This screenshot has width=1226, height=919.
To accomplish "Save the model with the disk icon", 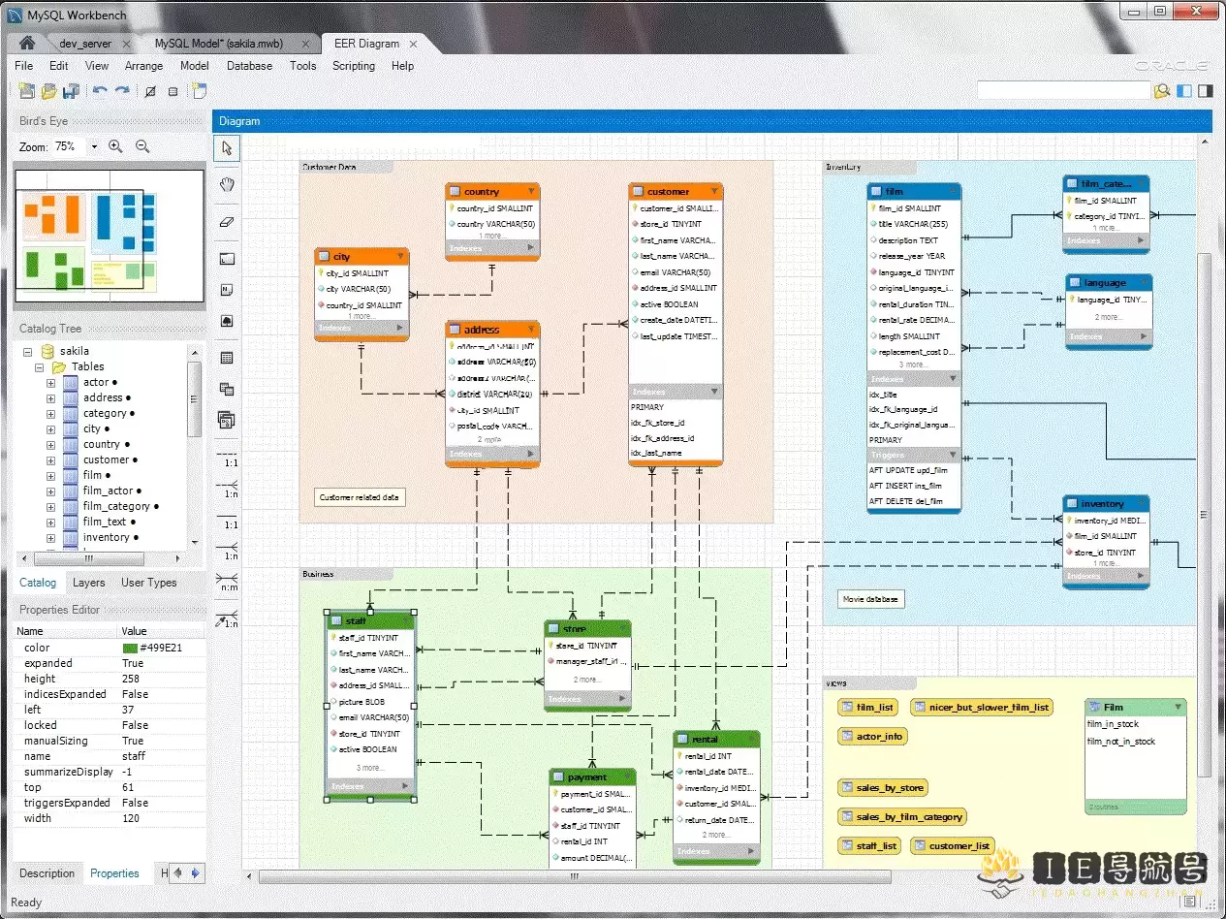I will (x=71, y=91).
